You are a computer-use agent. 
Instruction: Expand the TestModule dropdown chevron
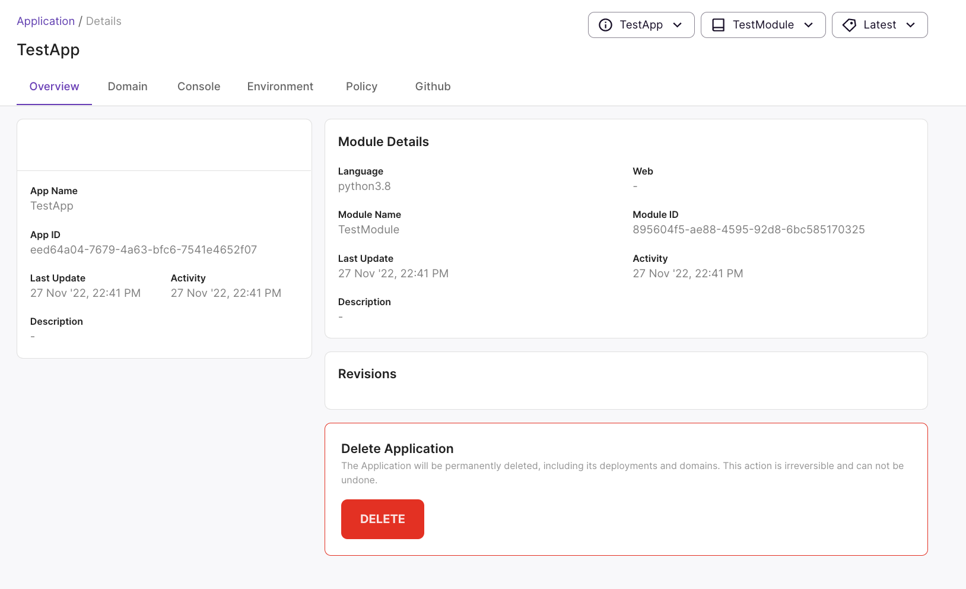click(808, 25)
